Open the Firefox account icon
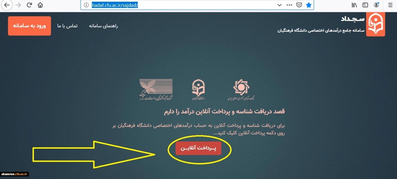Screen dimensions: 397x179 coord(376,5)
